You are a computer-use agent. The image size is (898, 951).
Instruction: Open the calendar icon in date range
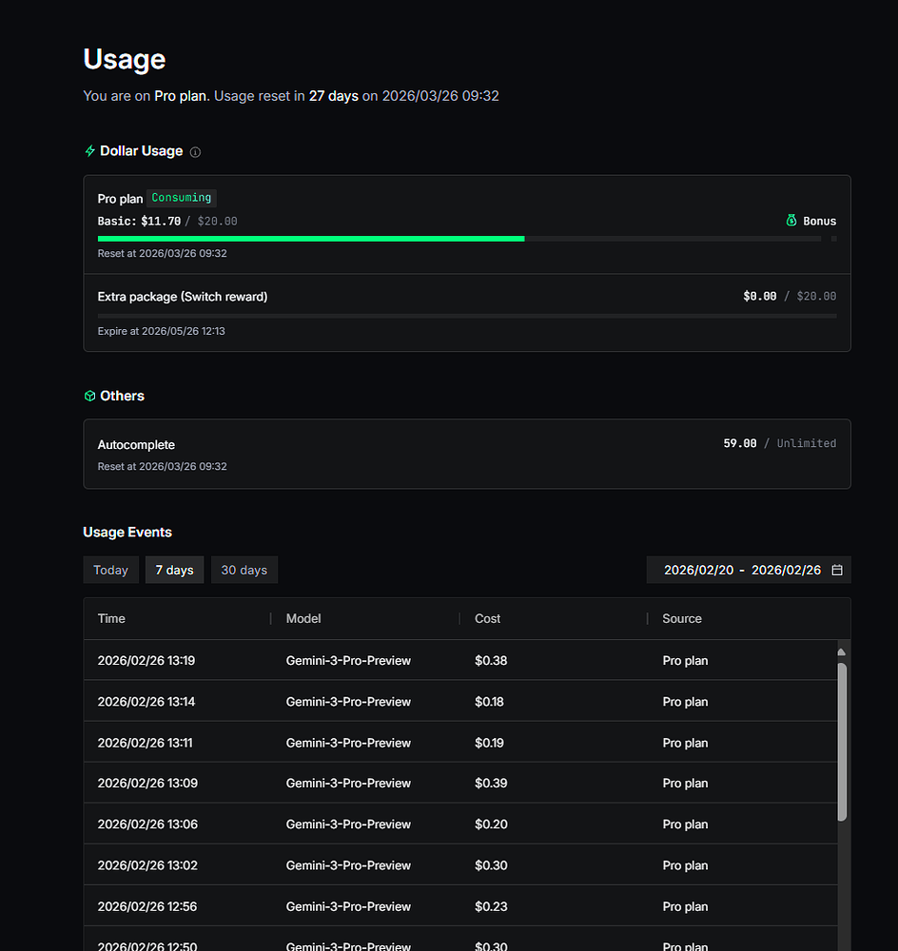click(837, 570)
